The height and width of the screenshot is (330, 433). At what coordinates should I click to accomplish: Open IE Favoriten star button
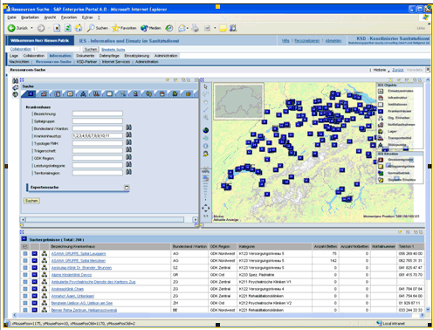[124, 28]
